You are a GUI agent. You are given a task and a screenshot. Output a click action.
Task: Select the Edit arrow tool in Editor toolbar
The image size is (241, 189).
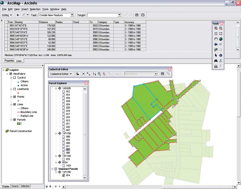coord(18,15)
